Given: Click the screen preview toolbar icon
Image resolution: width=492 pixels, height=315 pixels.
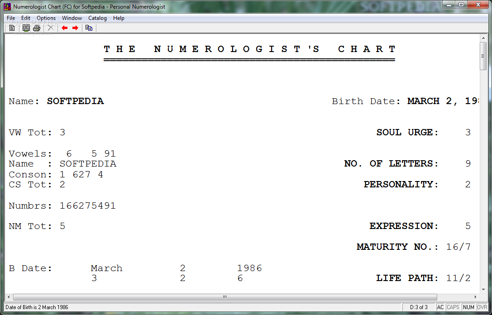Looking at the screenshot, I should (x=26, y=28).
